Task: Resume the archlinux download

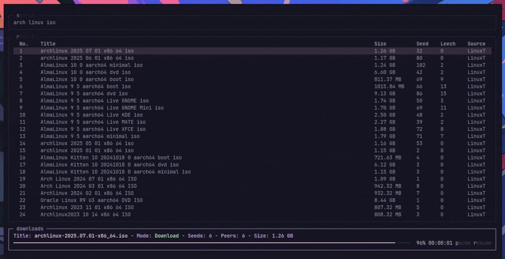Action: pyautogui.click(x=482, y=243)
